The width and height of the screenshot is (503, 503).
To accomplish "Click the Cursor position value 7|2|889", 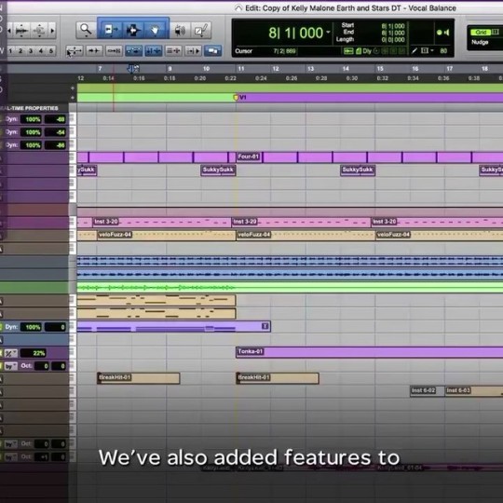I will (x=284, y=50).
